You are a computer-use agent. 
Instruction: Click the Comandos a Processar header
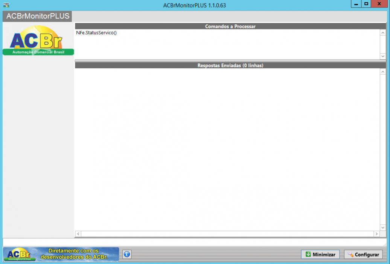(230, 26)
